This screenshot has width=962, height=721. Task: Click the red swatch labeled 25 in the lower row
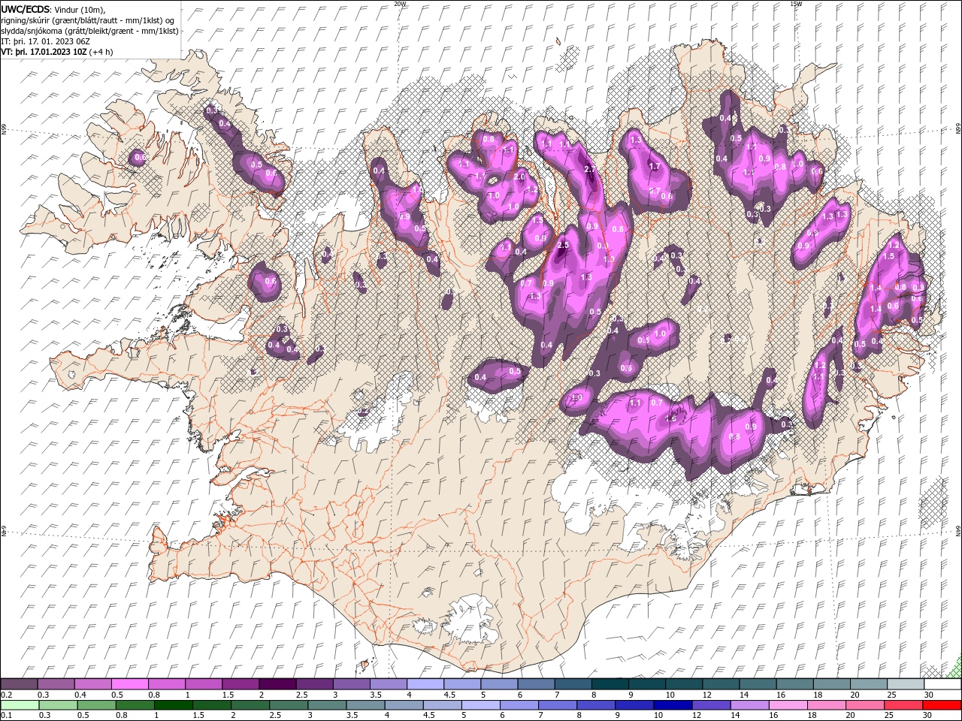point(903,705)
